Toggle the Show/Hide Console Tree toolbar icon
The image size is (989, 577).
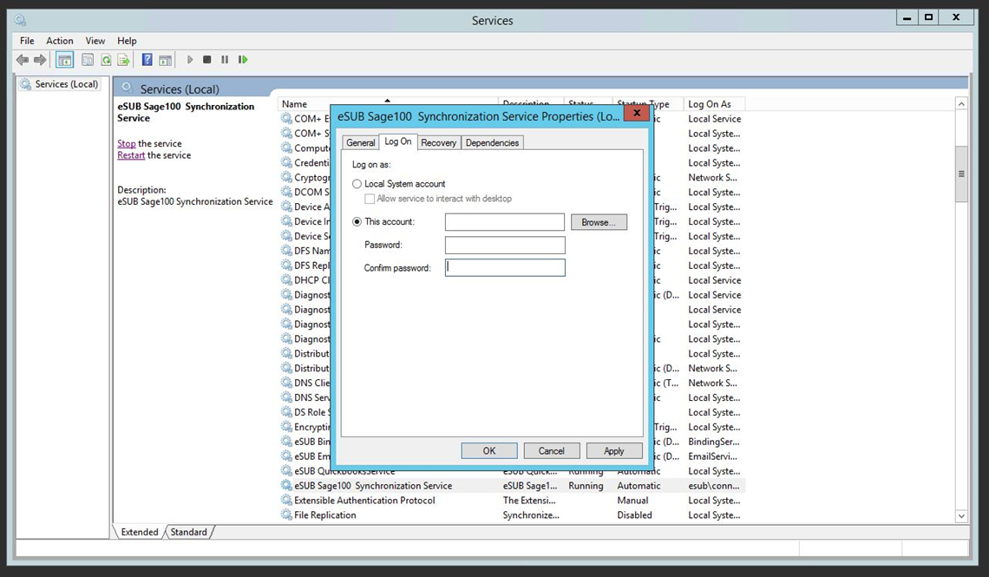click(x=64, y=60)
